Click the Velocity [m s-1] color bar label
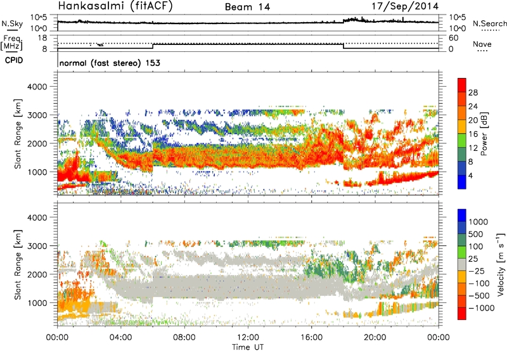 501,264
